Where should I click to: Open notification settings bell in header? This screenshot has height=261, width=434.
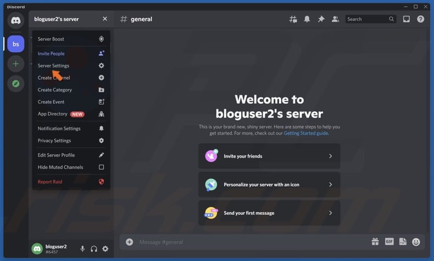307,19
